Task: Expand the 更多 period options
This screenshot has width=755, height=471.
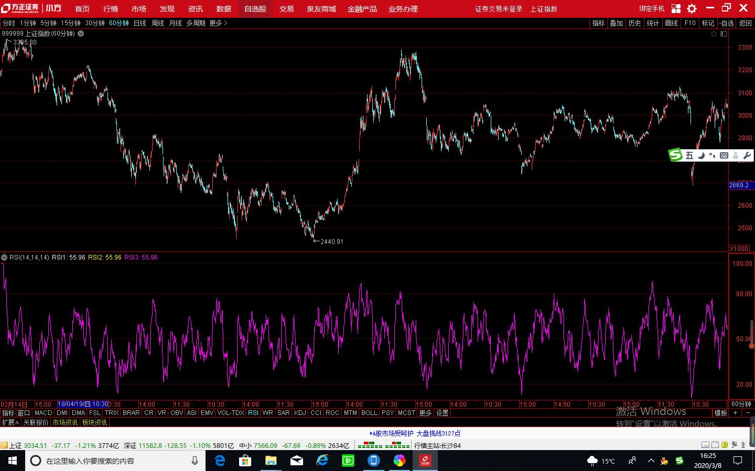Action: coord(218,23)
